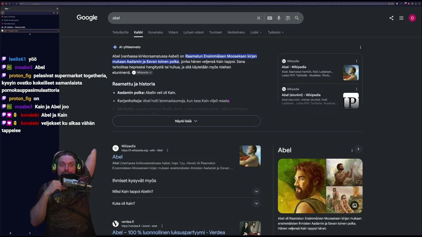Open the large bearded man portrait image
The height and width of the screenshot is (237, 422).
click(x=302, y=186)
